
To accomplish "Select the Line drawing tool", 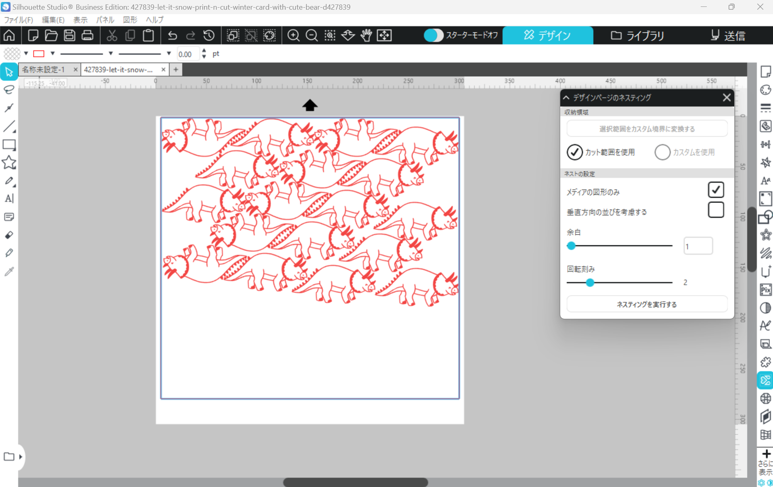I will pos(9,126).
